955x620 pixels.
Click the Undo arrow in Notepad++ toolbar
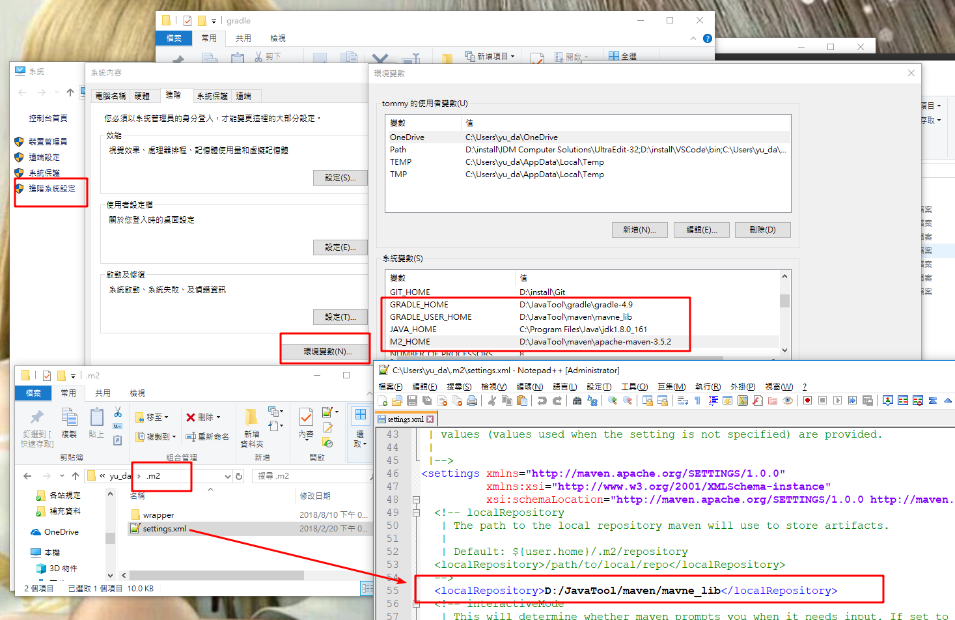pyautogui.click(x=542, y=401)
